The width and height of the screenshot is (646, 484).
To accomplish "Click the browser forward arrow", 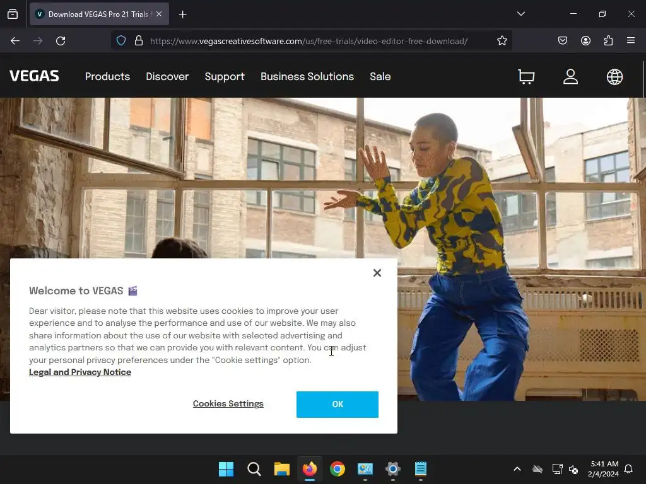I will (38, 41).
